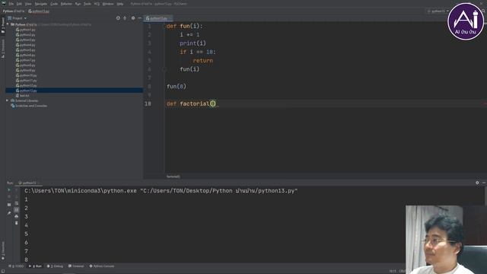Open the Run tool window tab at bottom
This screenshot has width=487, height=274.
tap(36, 266)
